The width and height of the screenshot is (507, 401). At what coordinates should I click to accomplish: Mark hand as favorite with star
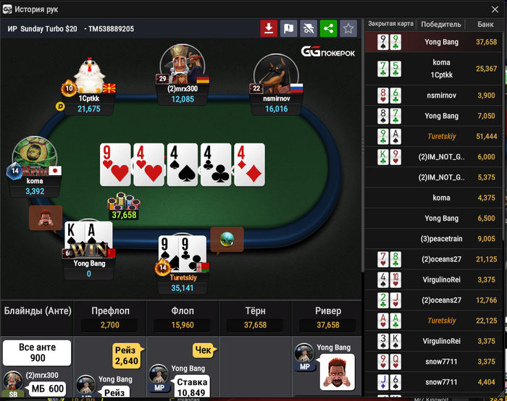[348, 28]
